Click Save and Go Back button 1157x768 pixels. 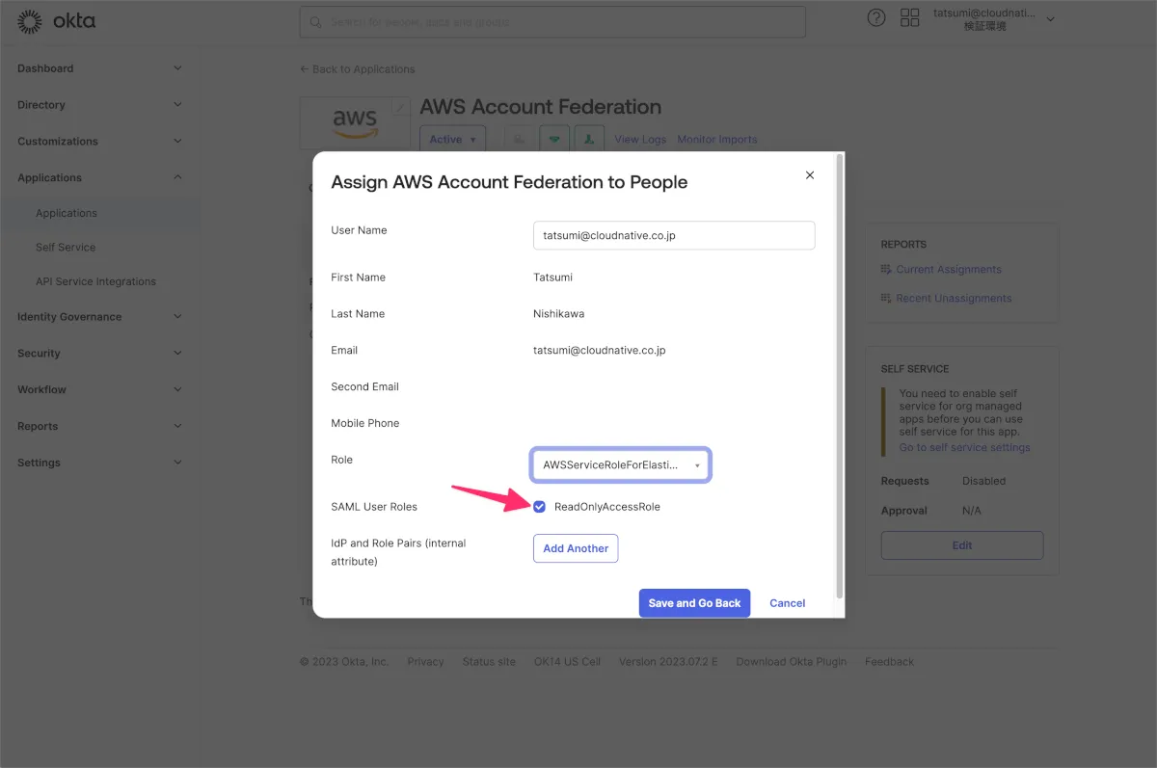pos(694,603)
